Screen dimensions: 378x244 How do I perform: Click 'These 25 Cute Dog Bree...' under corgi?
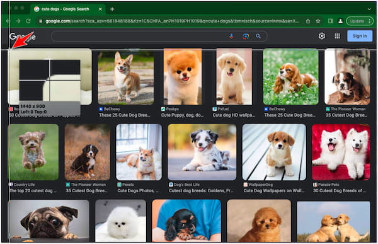(125, 115)
